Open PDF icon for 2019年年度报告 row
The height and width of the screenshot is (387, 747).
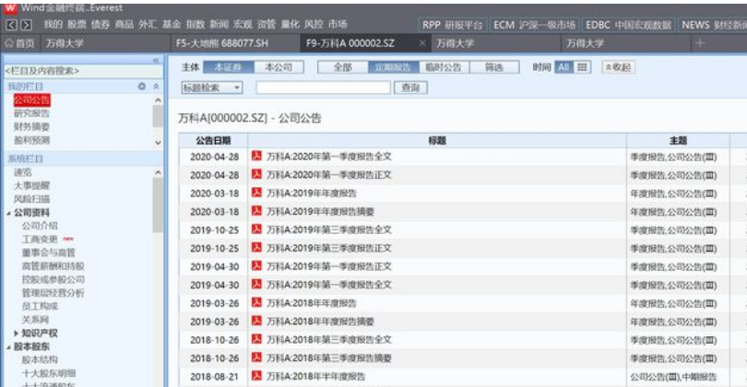pos(256,193)
